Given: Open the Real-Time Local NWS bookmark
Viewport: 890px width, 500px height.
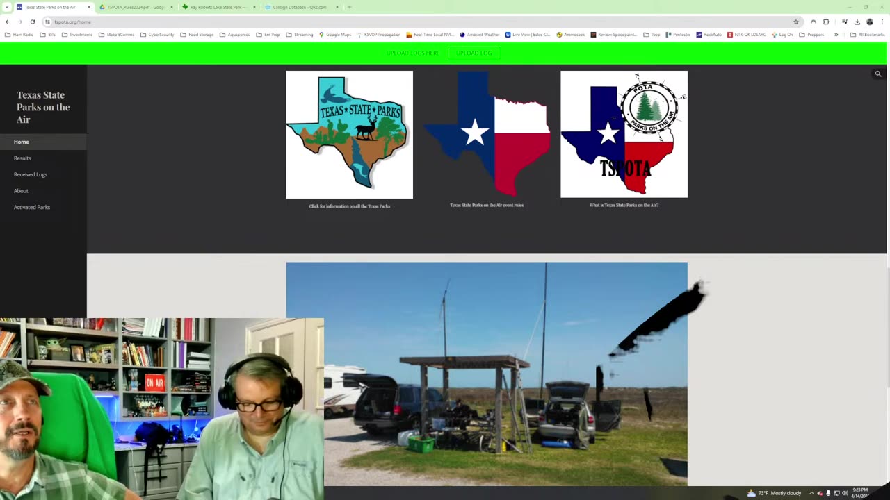Looking at the screenshot, I should 430,35.
